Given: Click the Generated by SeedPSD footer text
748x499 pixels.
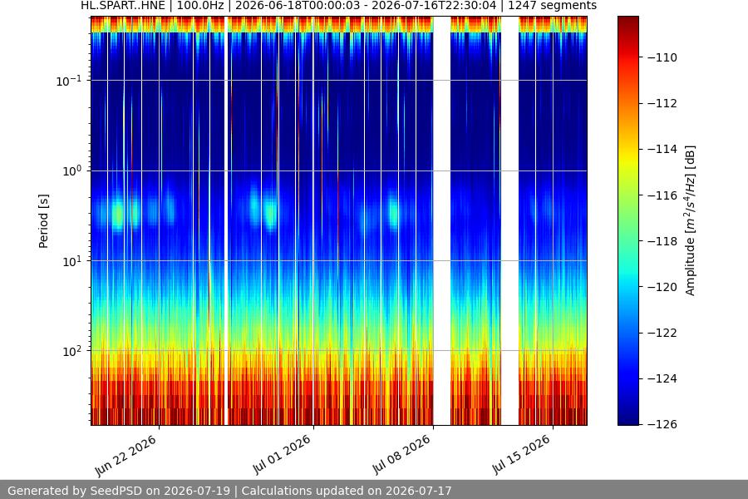Looking at the screenshot, I should 229,491.
